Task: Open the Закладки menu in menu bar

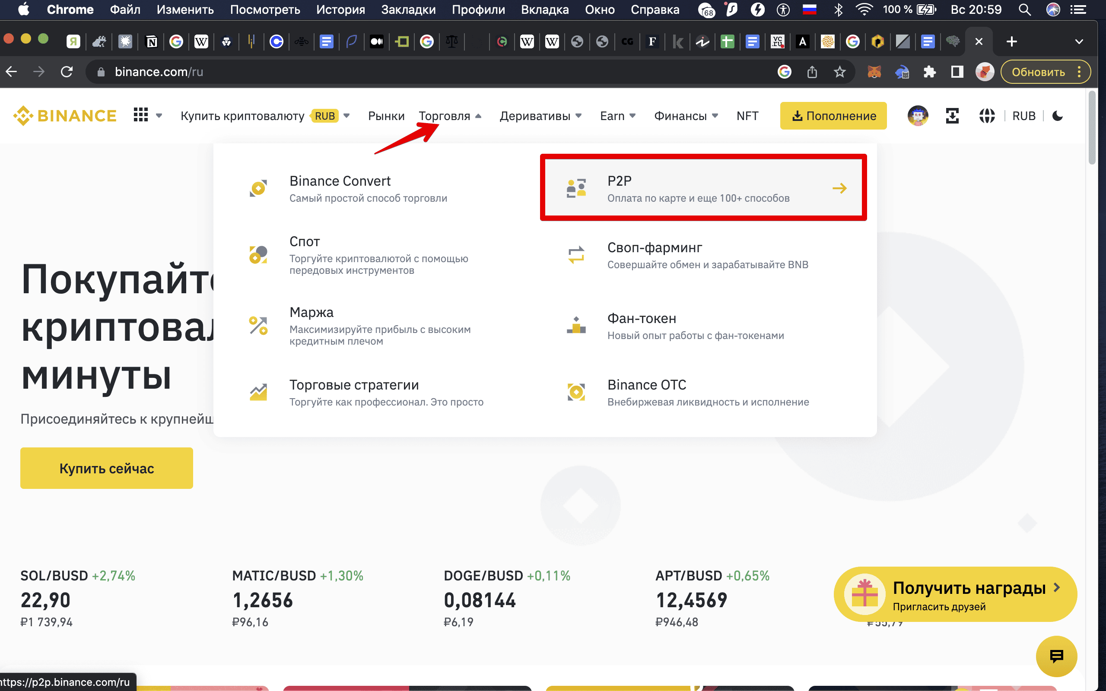Action: [408, 10]
